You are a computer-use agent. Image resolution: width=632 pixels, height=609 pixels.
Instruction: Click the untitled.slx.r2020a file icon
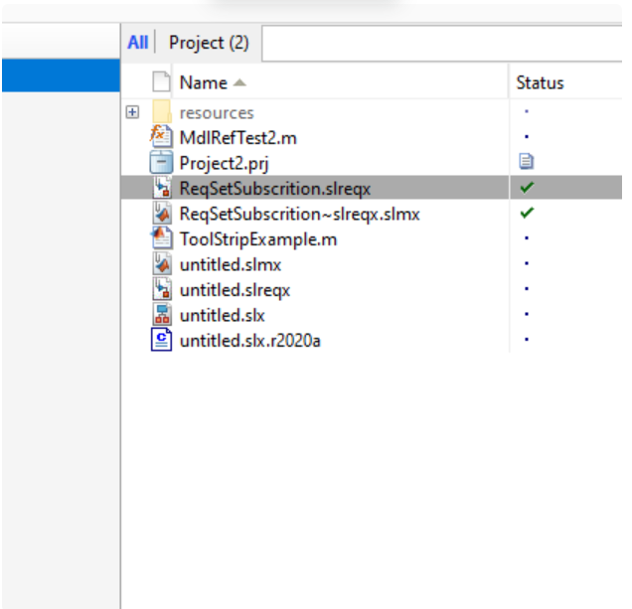click(x=160, y=341)
